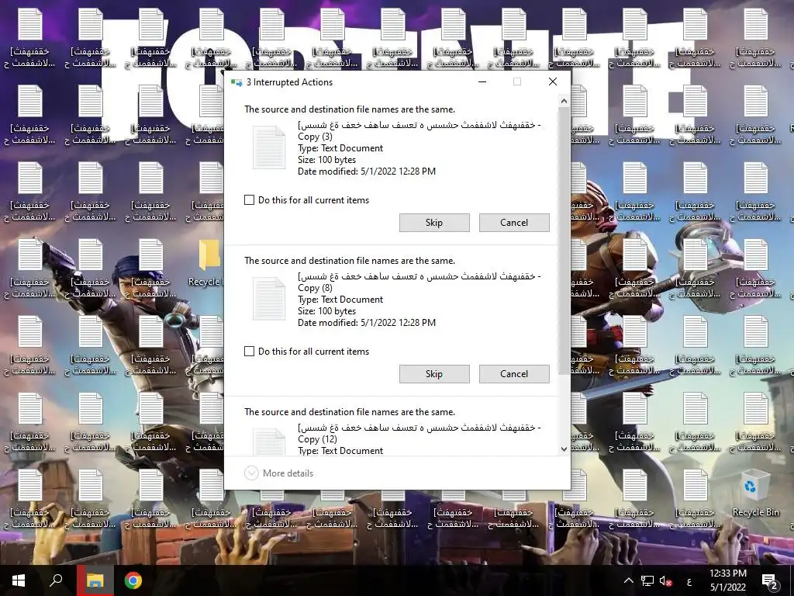Open the Windows Start menu
Image resolution: width=794 pixels, height=596 pixels.
click(19, 580)
